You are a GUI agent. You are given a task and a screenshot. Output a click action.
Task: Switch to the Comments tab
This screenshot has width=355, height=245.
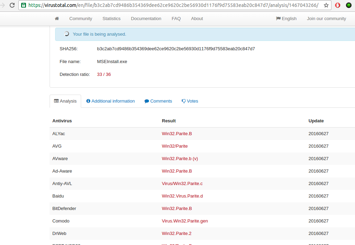pyautogui.click(x=158, y=101)
